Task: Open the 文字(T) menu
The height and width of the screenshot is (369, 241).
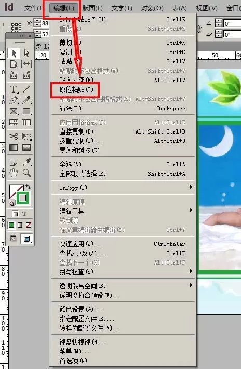Action: (x=122, y=8)
